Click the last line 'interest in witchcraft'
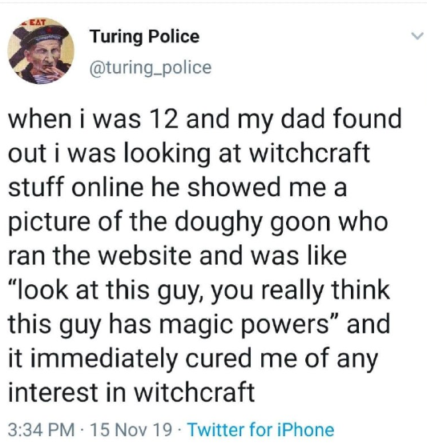The image size is (427, 445). (x=131, y=392)
